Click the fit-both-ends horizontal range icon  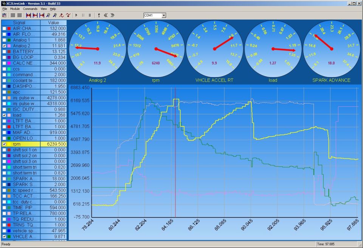tap(28, 15)
